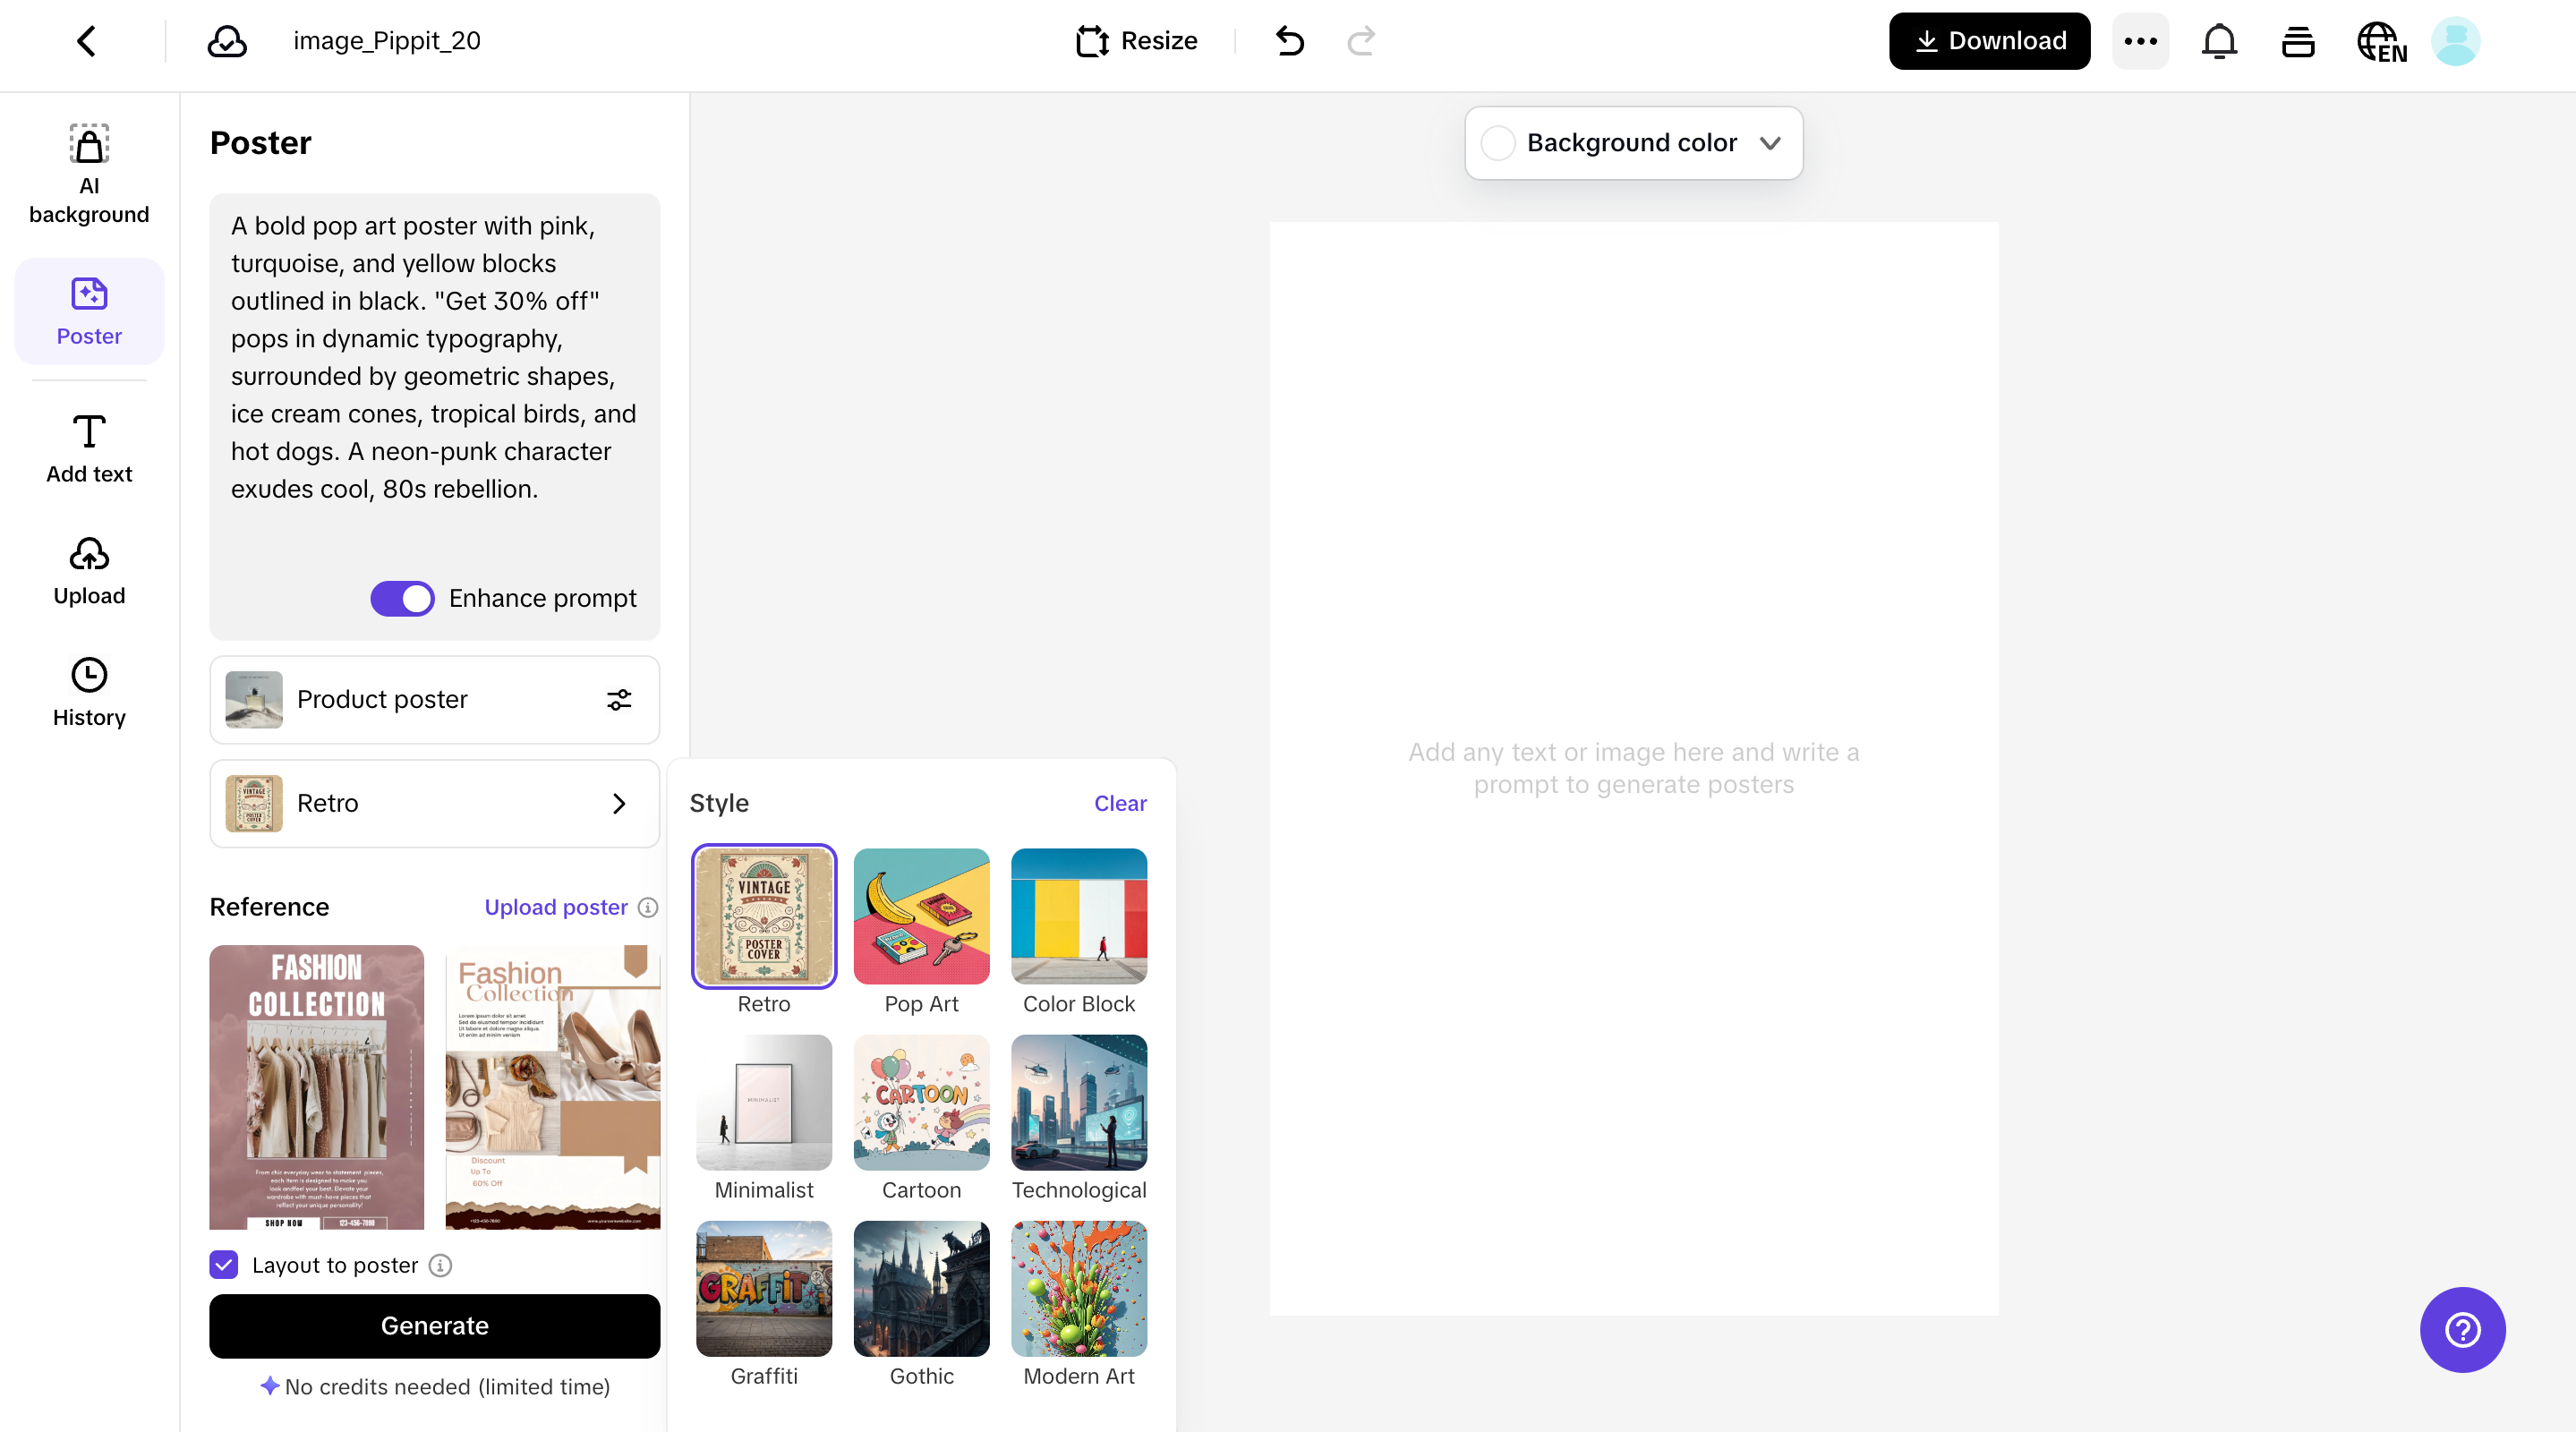Viewport: 2576px width, 1432px height.
Task: Open the Poster tool panel
Action: 88,311
